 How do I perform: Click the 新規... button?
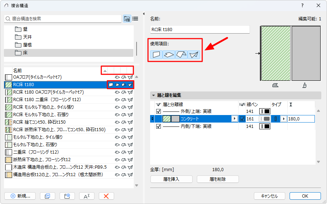(20, 196)
